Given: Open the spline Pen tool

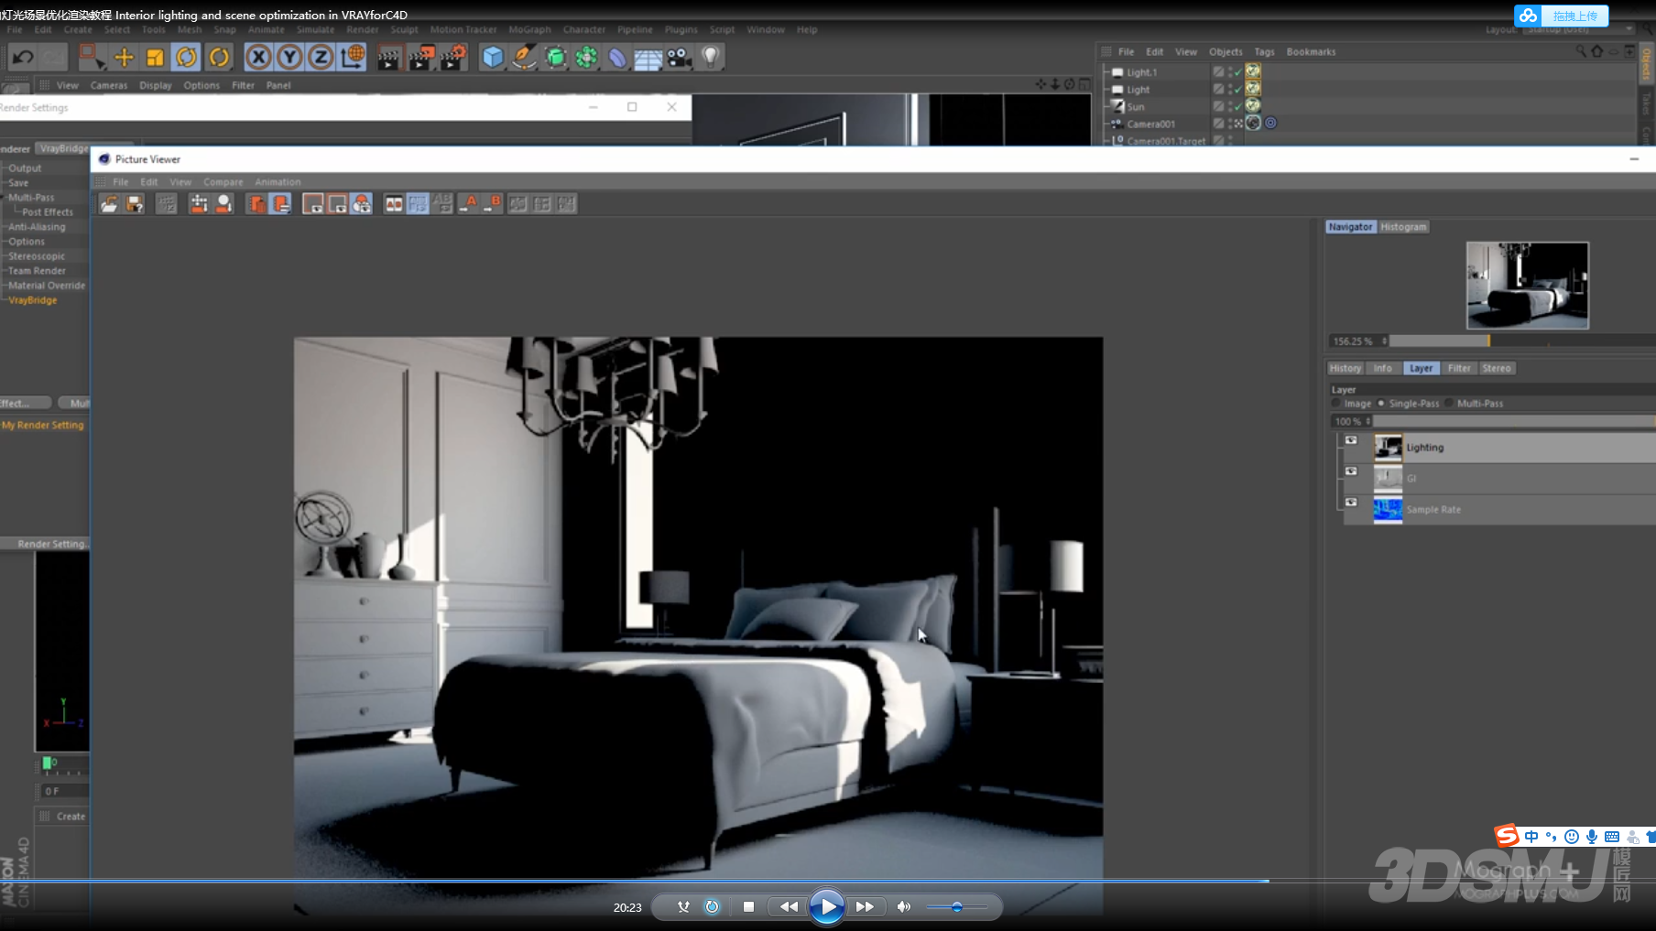Looking at the screenshot, I should [x=524, y=58].
